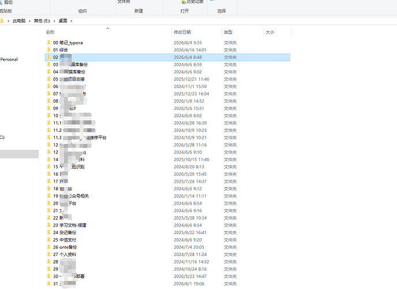Click the folder icon of 25 中信支付
The height and width of the screenshot is (289, 397).
pyautogui.click(x=49, y=240)
